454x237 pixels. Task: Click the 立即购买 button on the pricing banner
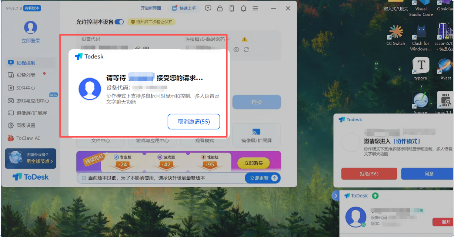coord(254,163)
